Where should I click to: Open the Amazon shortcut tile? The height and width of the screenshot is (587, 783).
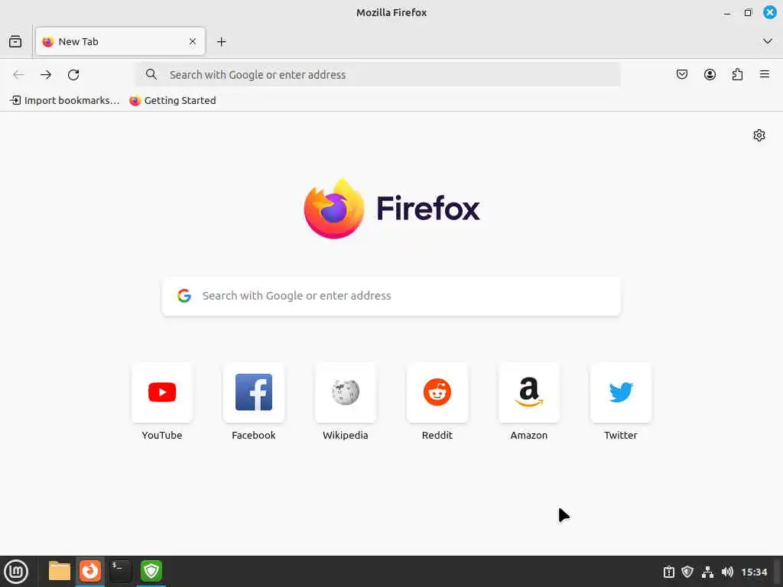coord(529,392)
